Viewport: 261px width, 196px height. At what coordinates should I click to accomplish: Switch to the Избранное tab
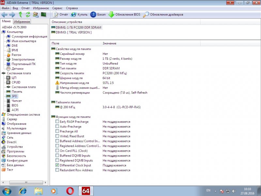(22, 22)
